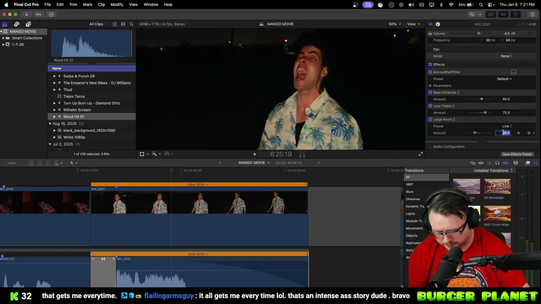Toggle timeline headphones solo icon

497,163
